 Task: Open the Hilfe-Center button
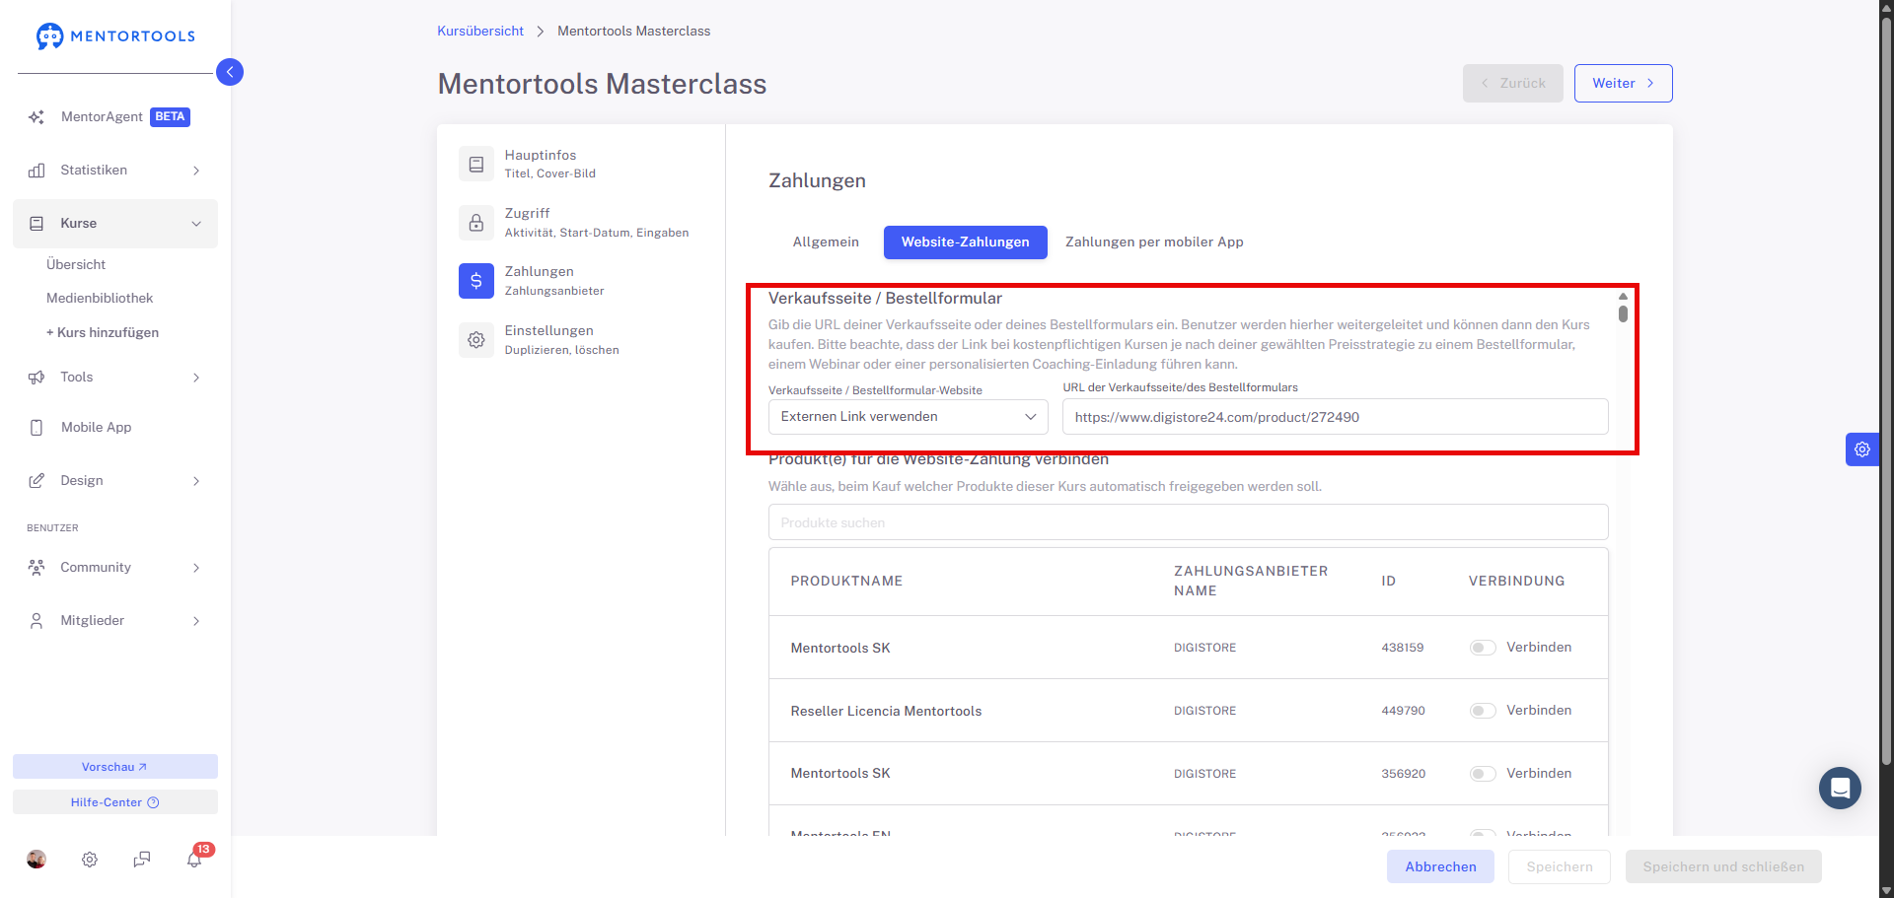tap(115, 802)
